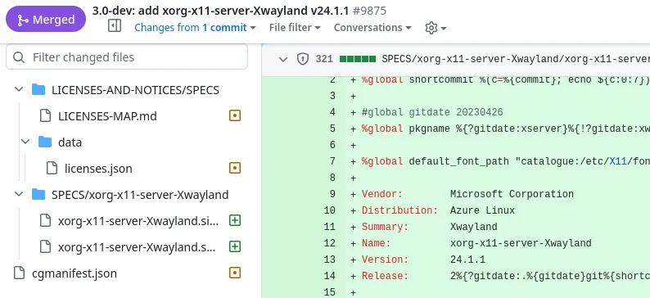Open the Changes from 1 commit dropdown
Screen dimensions: 650x298
click(x=195, y=28)
